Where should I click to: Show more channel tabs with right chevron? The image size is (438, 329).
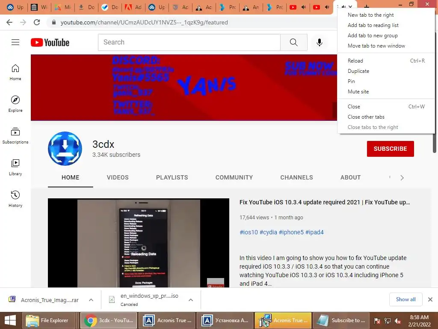point(402,178)
